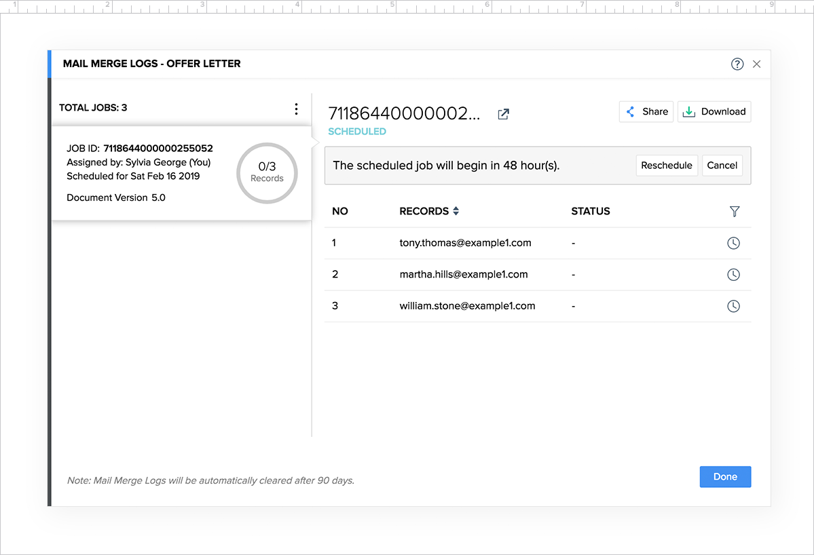This screenshot has width=814, height=555.
Task: Click clock icon for william.stone row
Action: tap(733, 306)
